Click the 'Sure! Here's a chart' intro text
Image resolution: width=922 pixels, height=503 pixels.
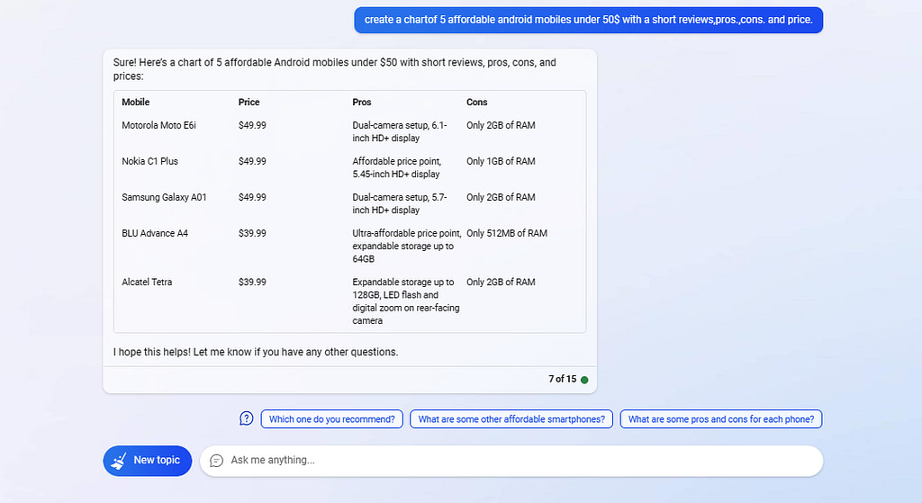tap(335, 69)
